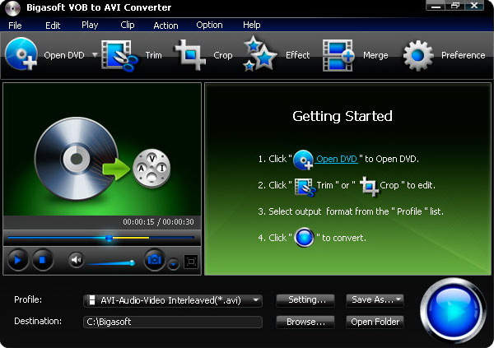Start conversion with big blue round button
This screenshot has width=494, height=348.
(454, 310)
